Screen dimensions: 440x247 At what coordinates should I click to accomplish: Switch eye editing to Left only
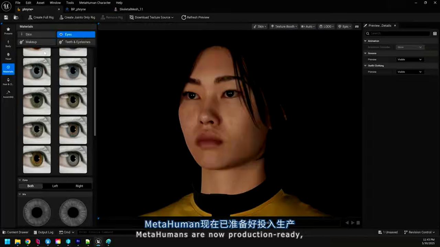click(55, 186)
